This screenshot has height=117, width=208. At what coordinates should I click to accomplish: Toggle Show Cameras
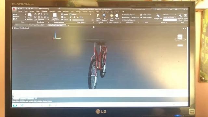click(146, 17)
